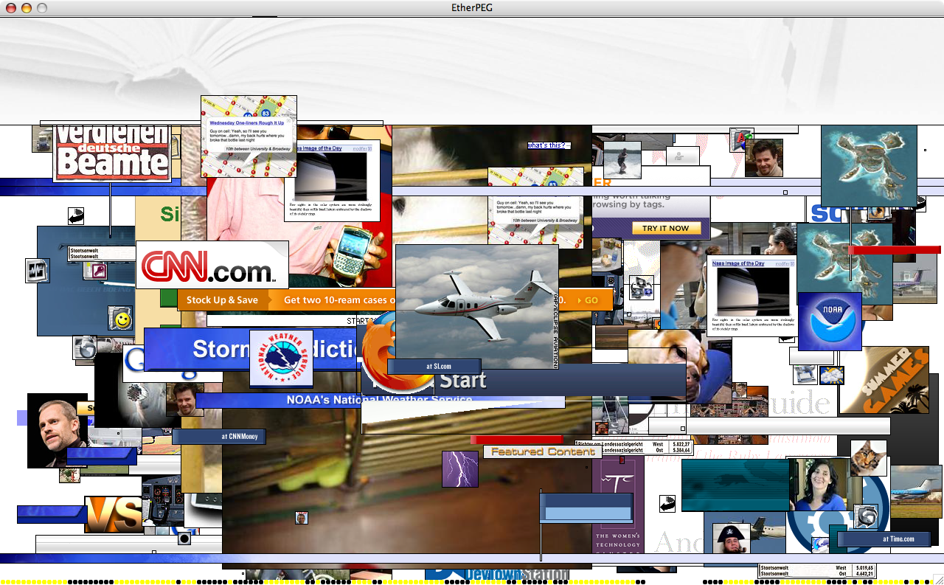
Task: Click the teal striped banner image
Action: tap(734, 485)
